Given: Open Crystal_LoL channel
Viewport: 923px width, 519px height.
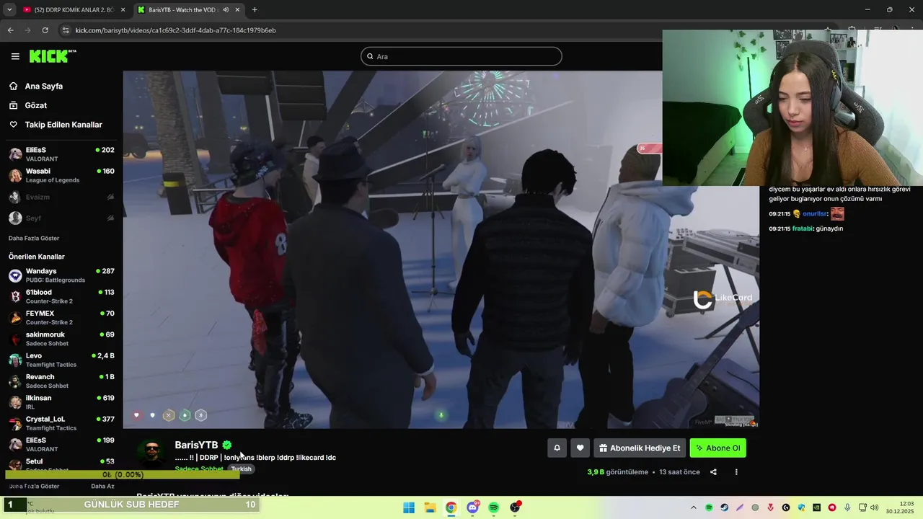Looking at the screenshot, I should tap(61, 423).
